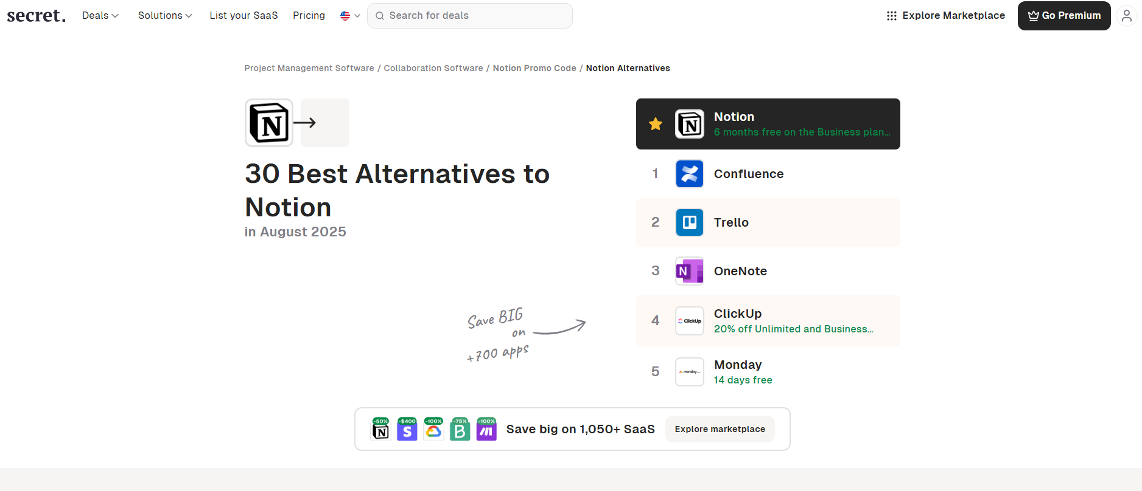Click the gold star icon on Notion card
Viewport: 1142px width, 491px height.
click(656, 124)
